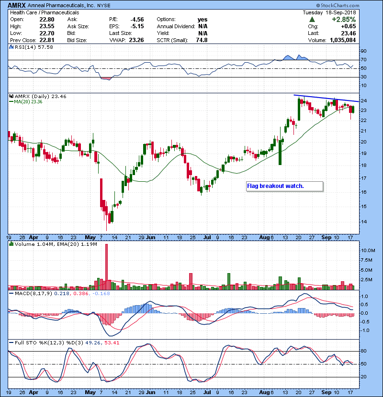Click the 30 level on the RSI axis
The width and height of the screenshot is (383, 397).
coord(363,77)
